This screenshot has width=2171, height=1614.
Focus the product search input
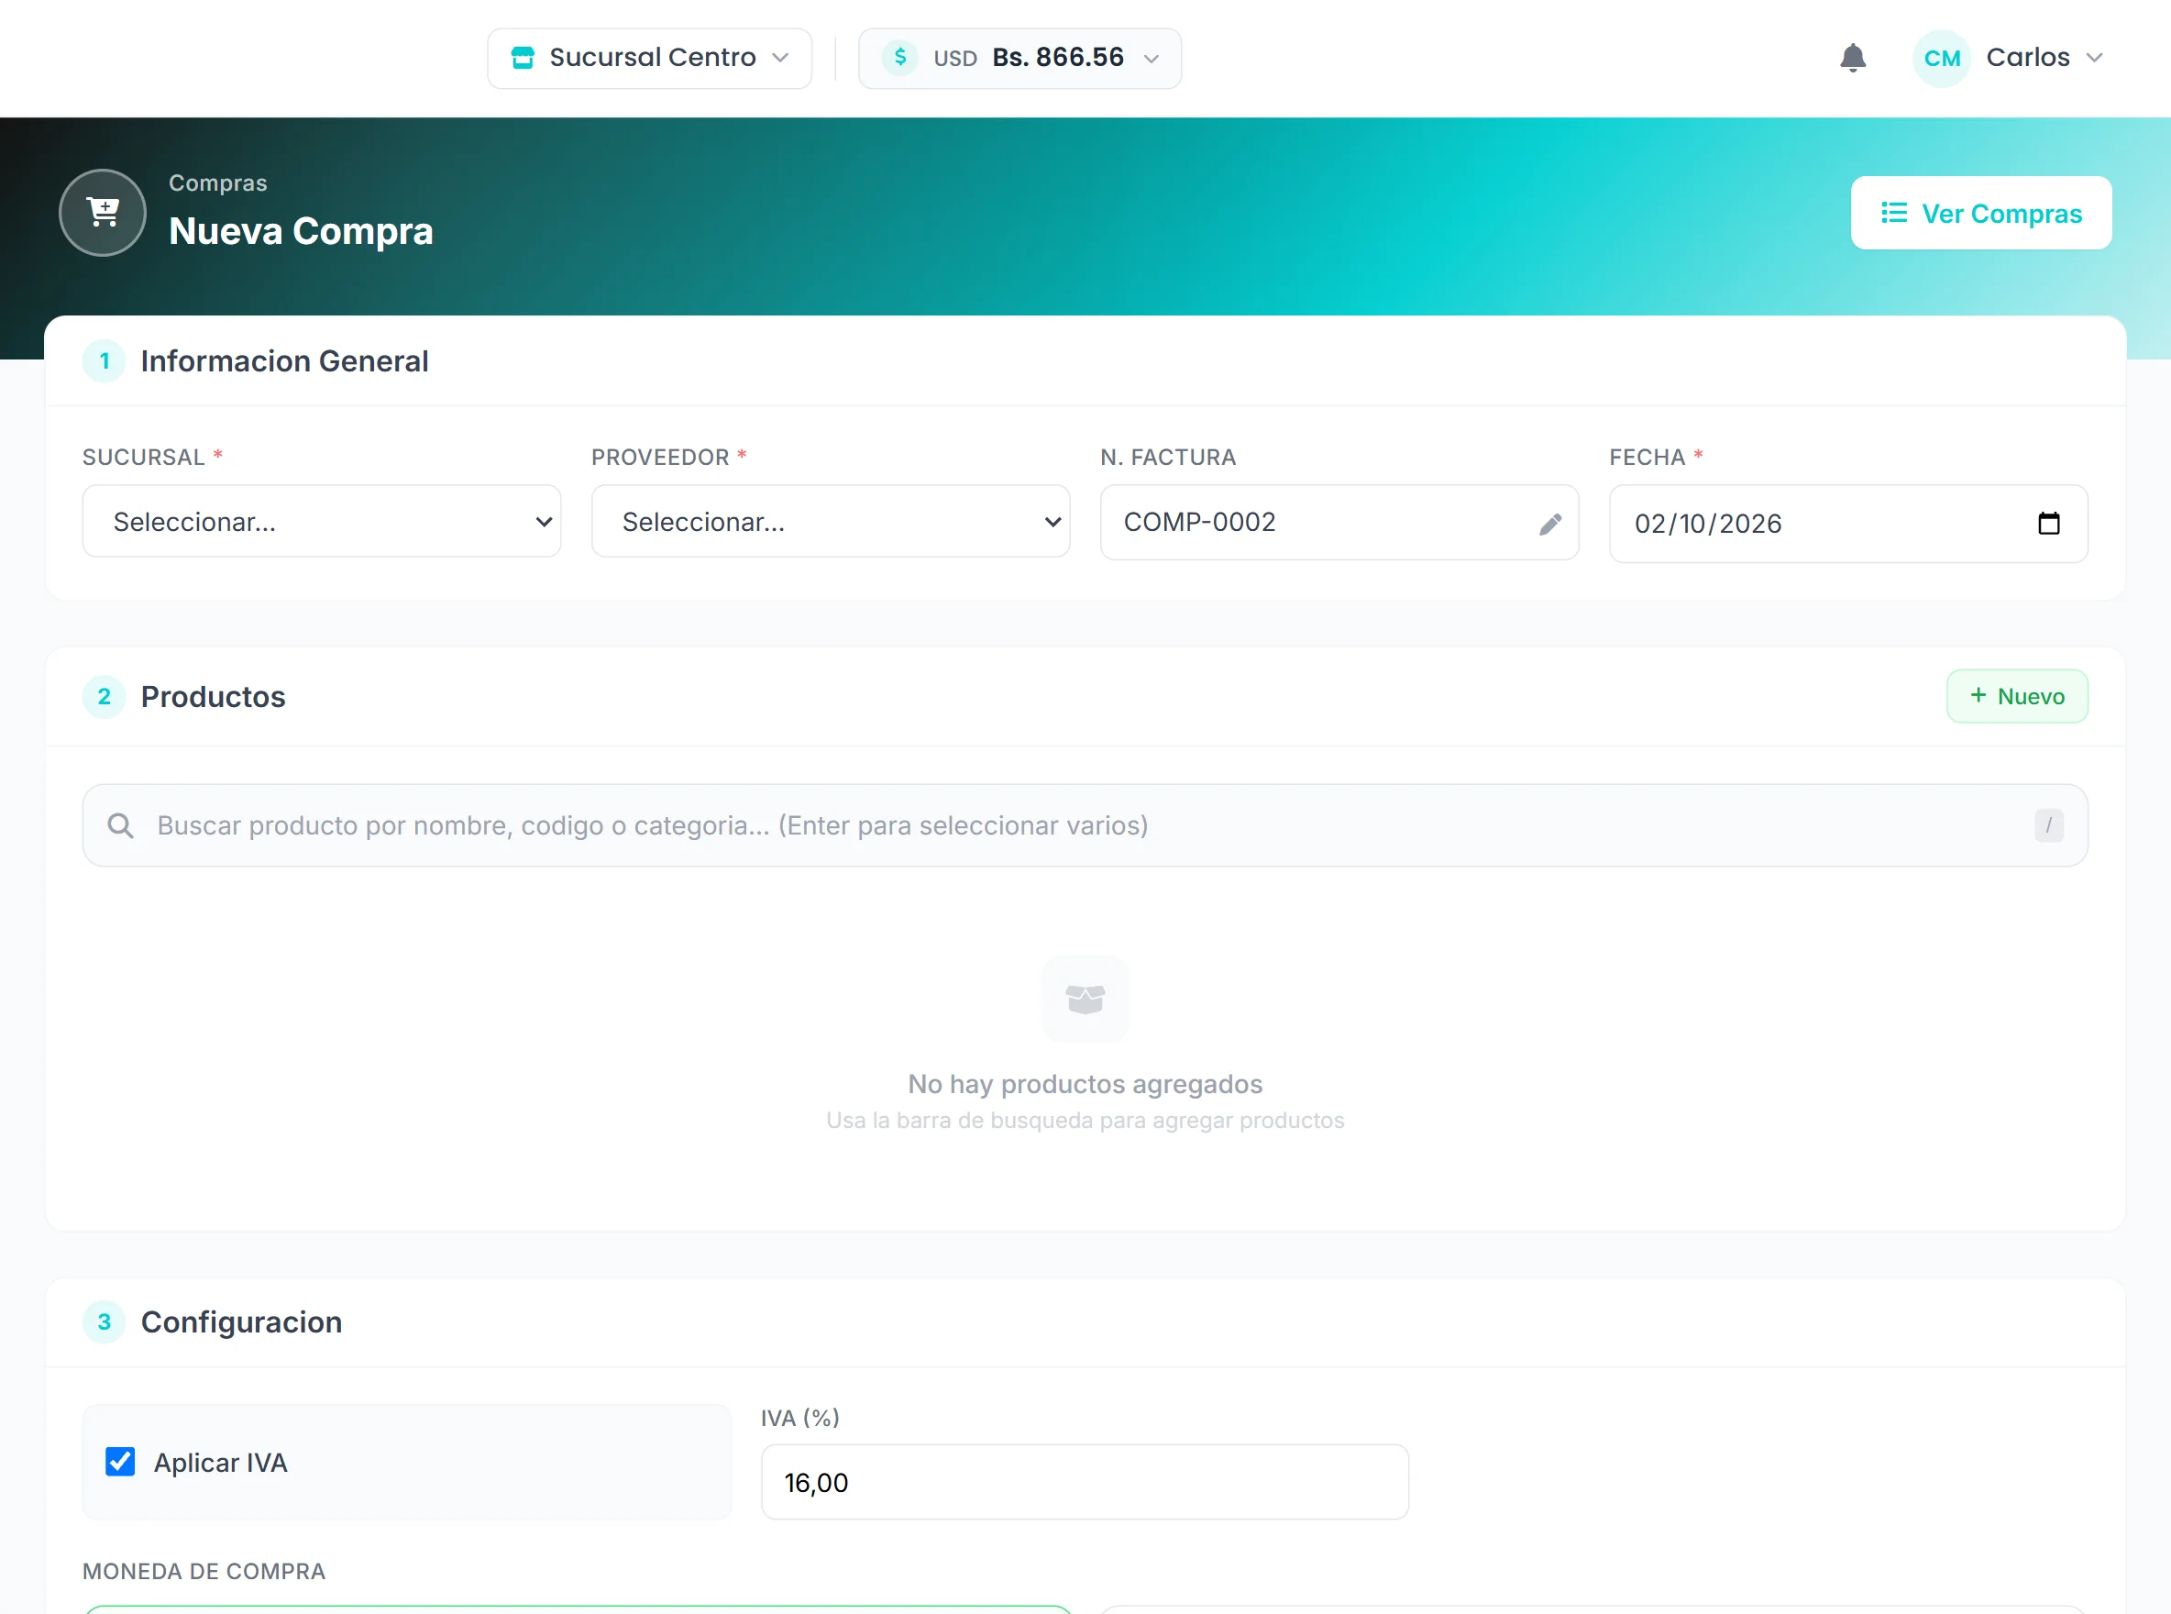click(x=1085, y=825)
